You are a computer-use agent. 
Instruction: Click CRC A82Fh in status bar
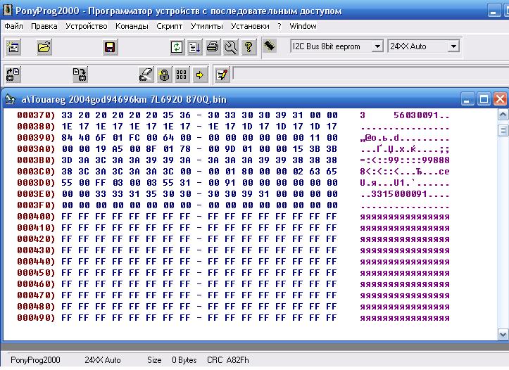pos(228,360)
